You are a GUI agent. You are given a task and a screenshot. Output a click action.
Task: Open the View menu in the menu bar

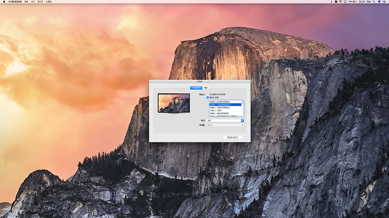[33, 2]
